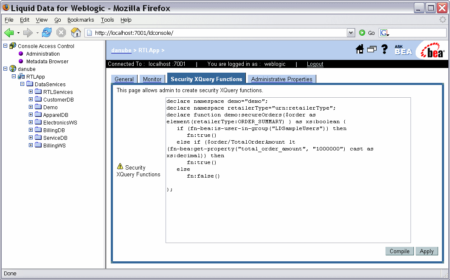Click the Demo folder icon

coord(39,107)
